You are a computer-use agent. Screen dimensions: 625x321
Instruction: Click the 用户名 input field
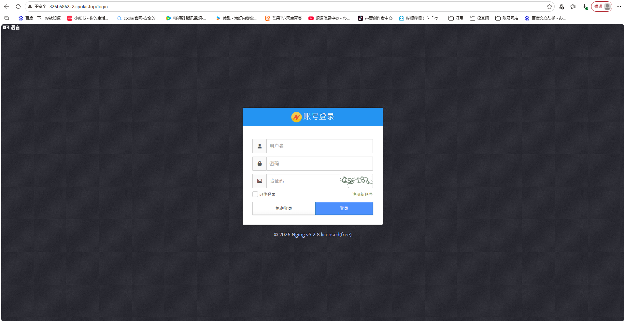coord(320,146)
